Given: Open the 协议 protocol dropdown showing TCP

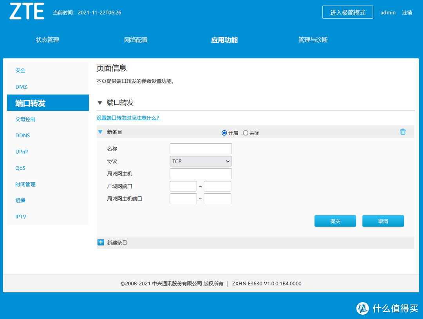Looking at the screenshot, I should pyautogui.click(x=201, y=161).
